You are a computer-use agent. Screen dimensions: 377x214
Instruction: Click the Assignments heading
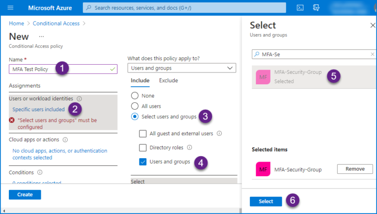point(25,86)
